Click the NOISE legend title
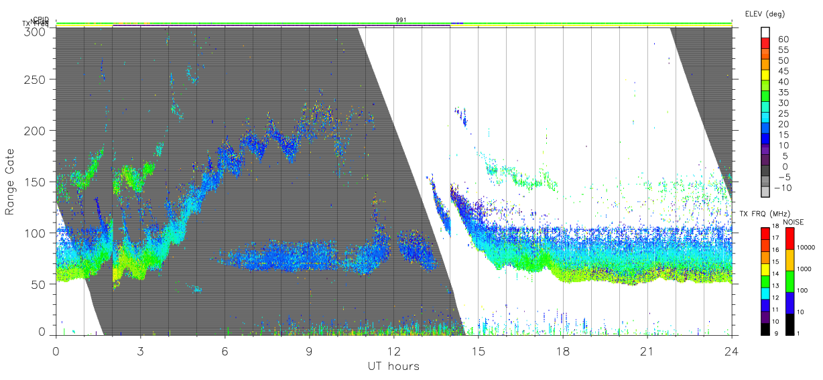Screen dimensions: 823x380 (794, 221)
